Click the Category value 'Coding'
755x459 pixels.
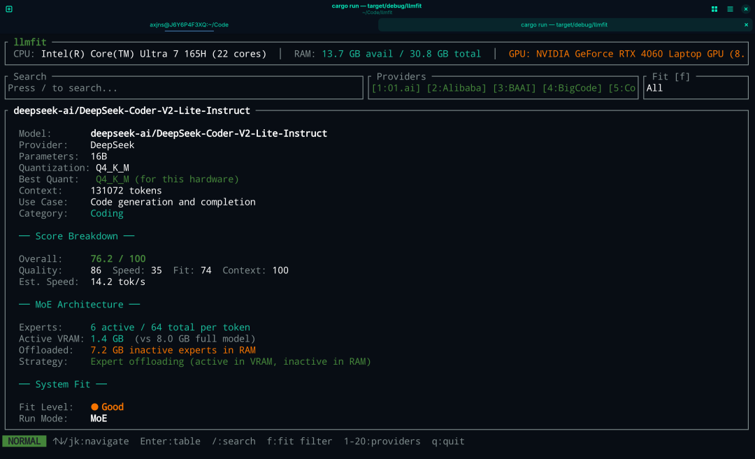pos(107,213)
